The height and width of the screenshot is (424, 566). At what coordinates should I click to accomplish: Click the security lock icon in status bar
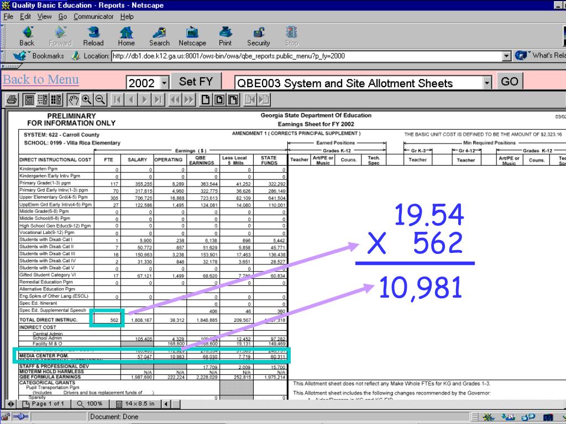coord(6,417)
